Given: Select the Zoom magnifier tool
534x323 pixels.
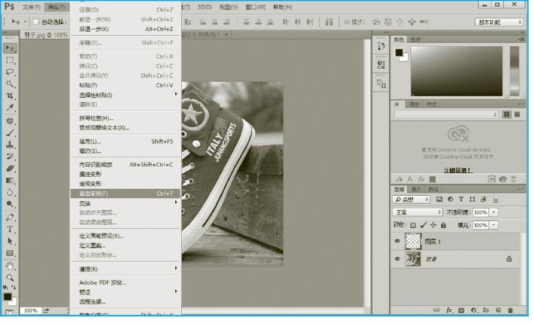Looking at the screenshot, I should (10, 278).
